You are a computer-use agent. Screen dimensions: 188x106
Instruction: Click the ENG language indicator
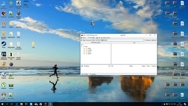(174, 104)
